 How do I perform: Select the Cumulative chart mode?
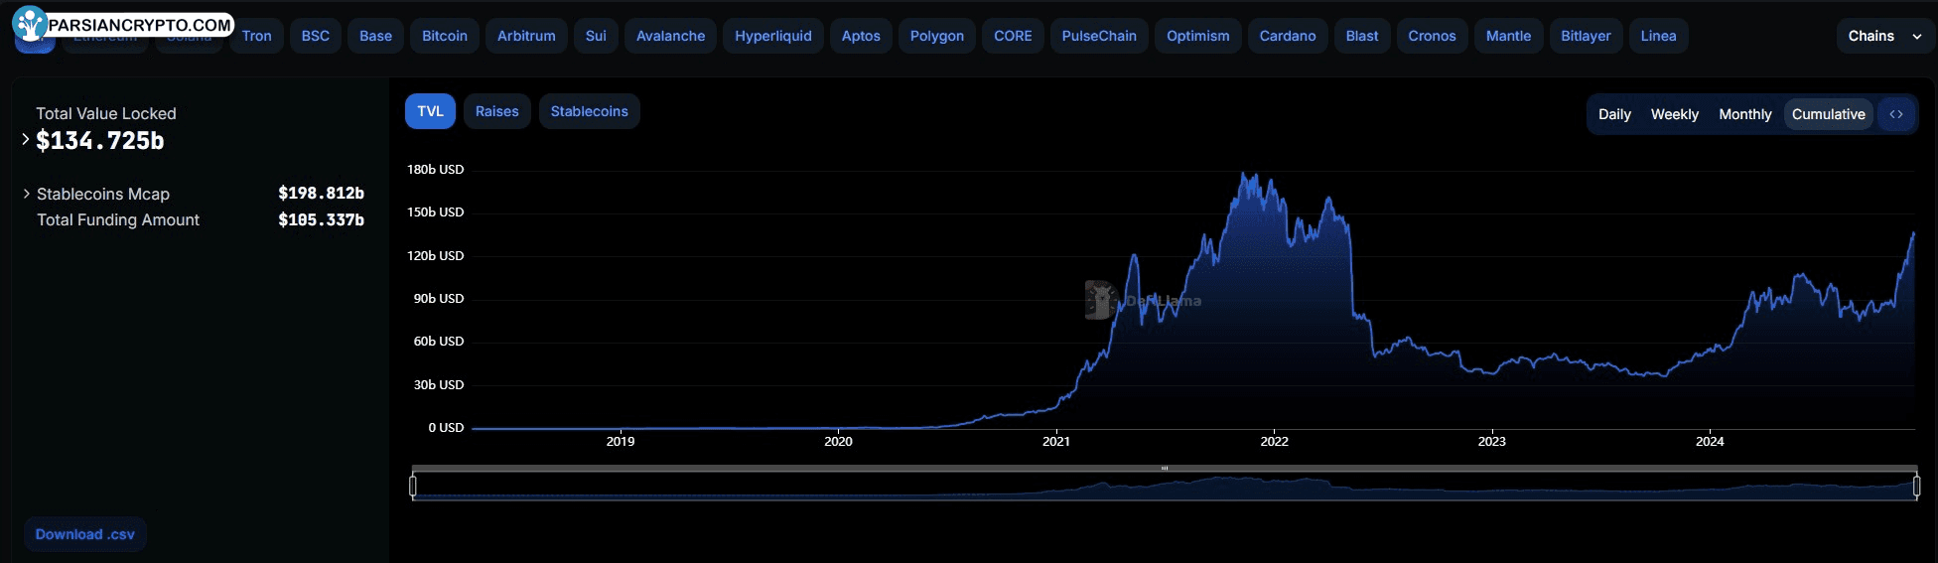[1828, 114]
